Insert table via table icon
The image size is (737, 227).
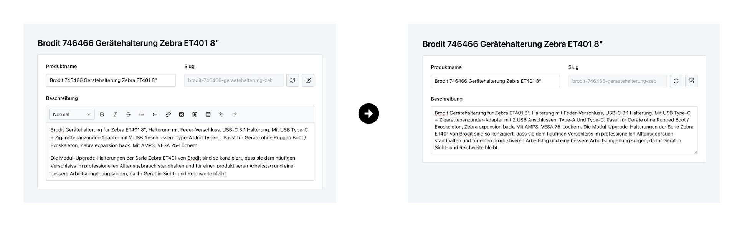click(x=208, y=114)
